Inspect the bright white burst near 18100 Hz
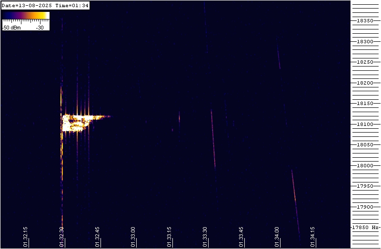Screen dimensions: 381x249 tap(78, 123)
